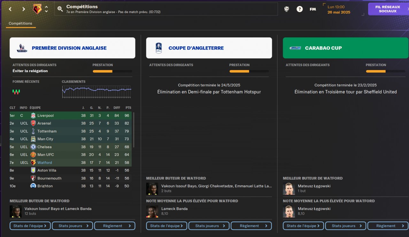
Task: Click the down chevron beside the club badge
Action: [46, 11]
